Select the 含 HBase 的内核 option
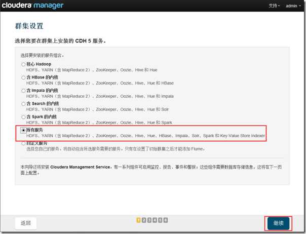 tap(23, 77)
